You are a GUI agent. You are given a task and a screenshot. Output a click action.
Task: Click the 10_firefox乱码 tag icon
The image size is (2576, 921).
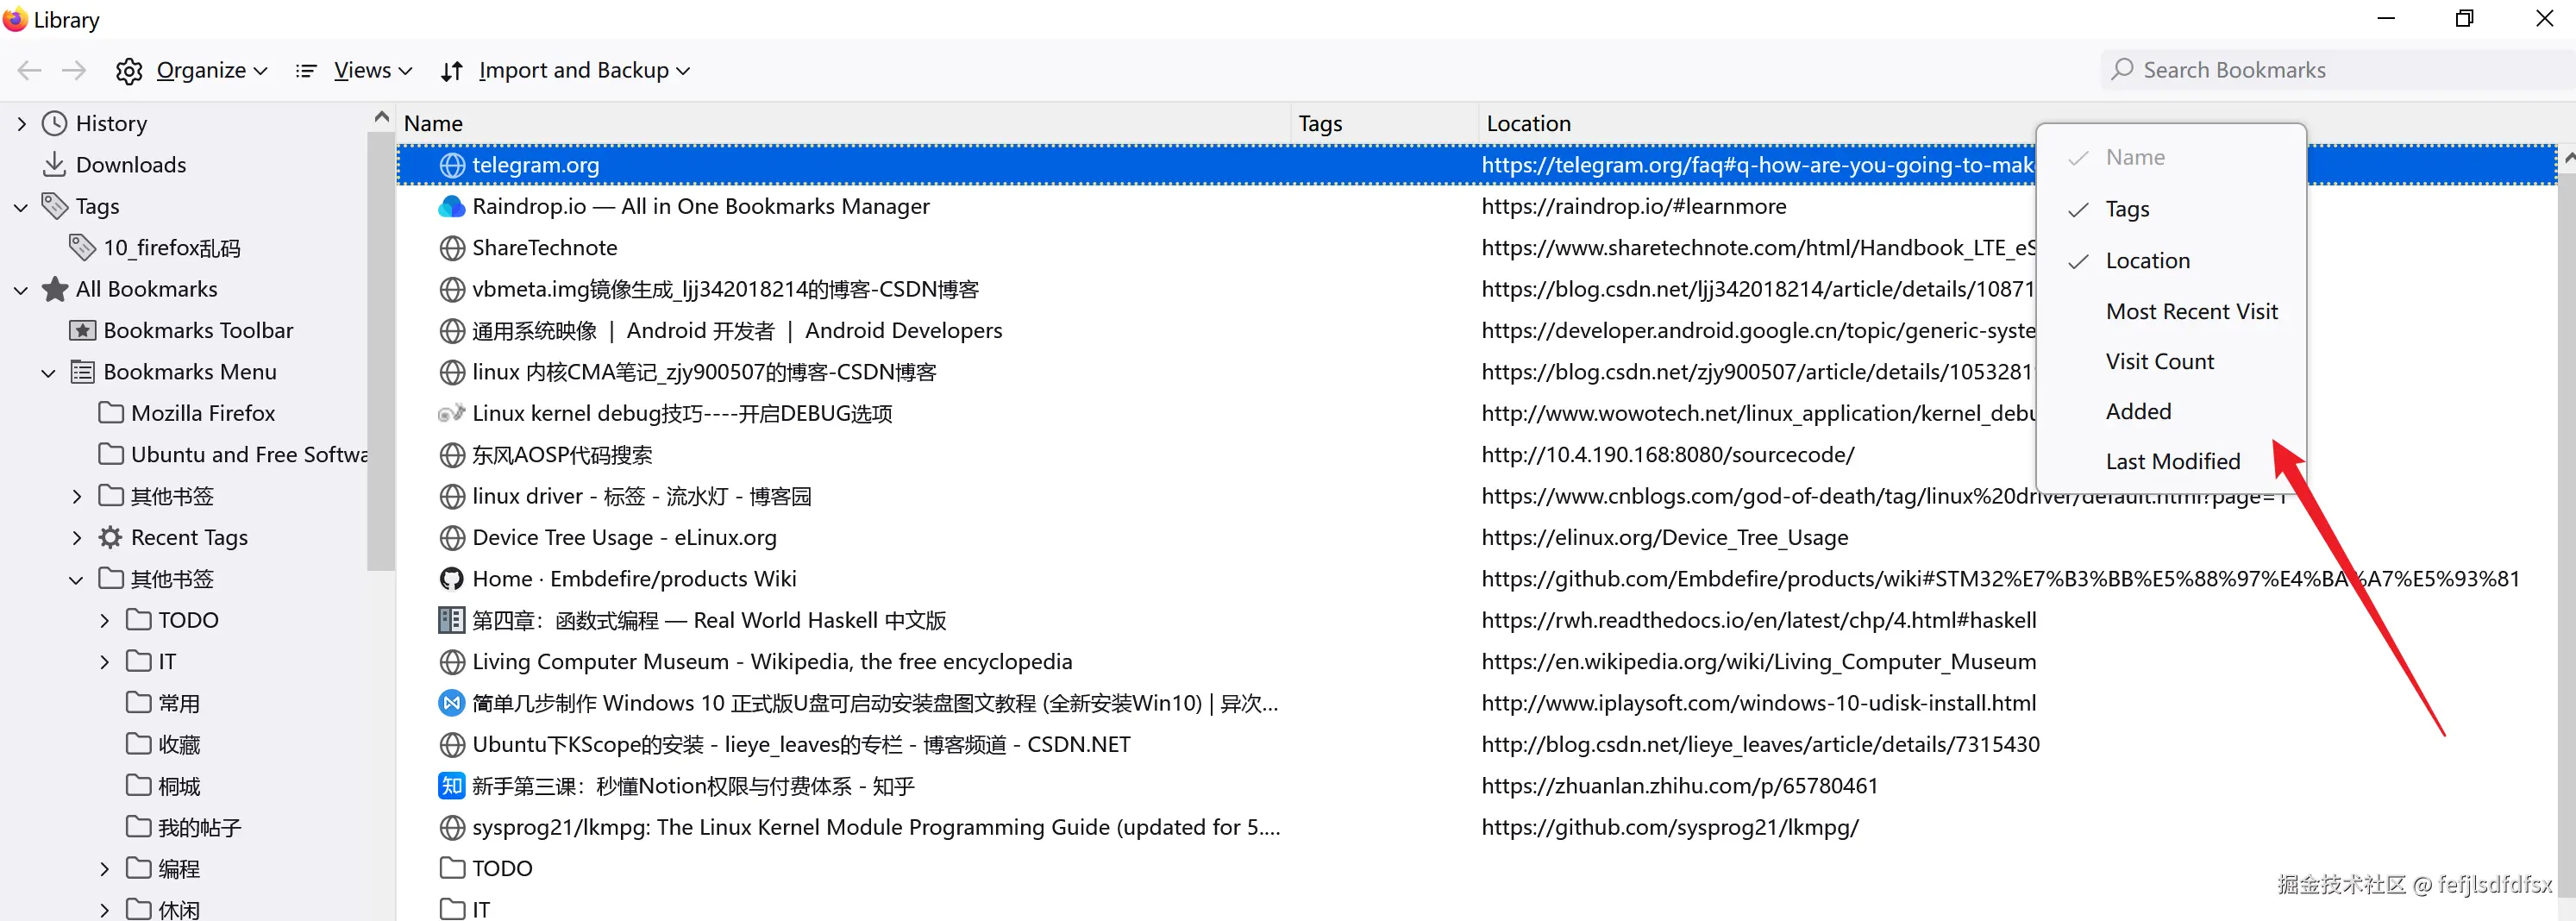(x=82, y=248)
